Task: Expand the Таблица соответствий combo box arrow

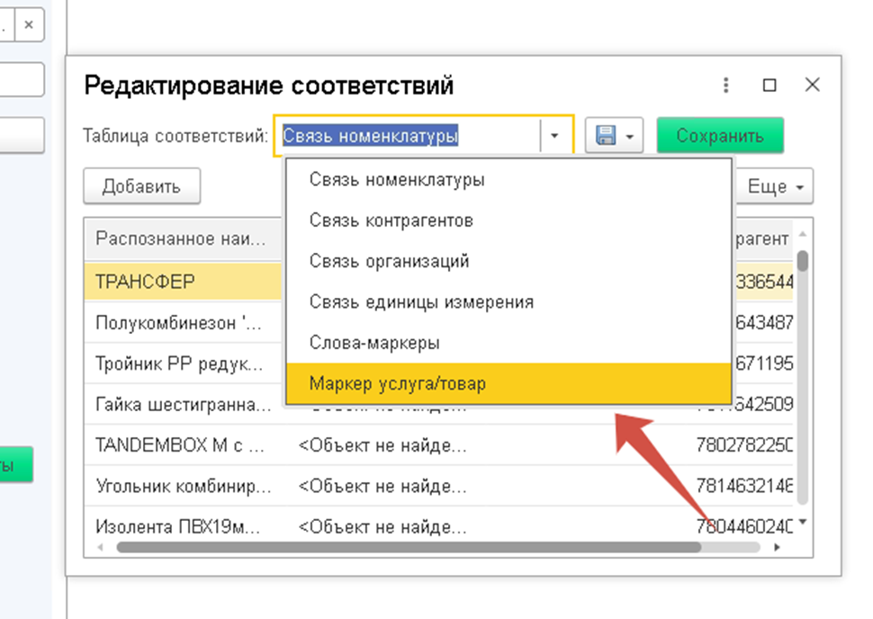Action: 554,136
